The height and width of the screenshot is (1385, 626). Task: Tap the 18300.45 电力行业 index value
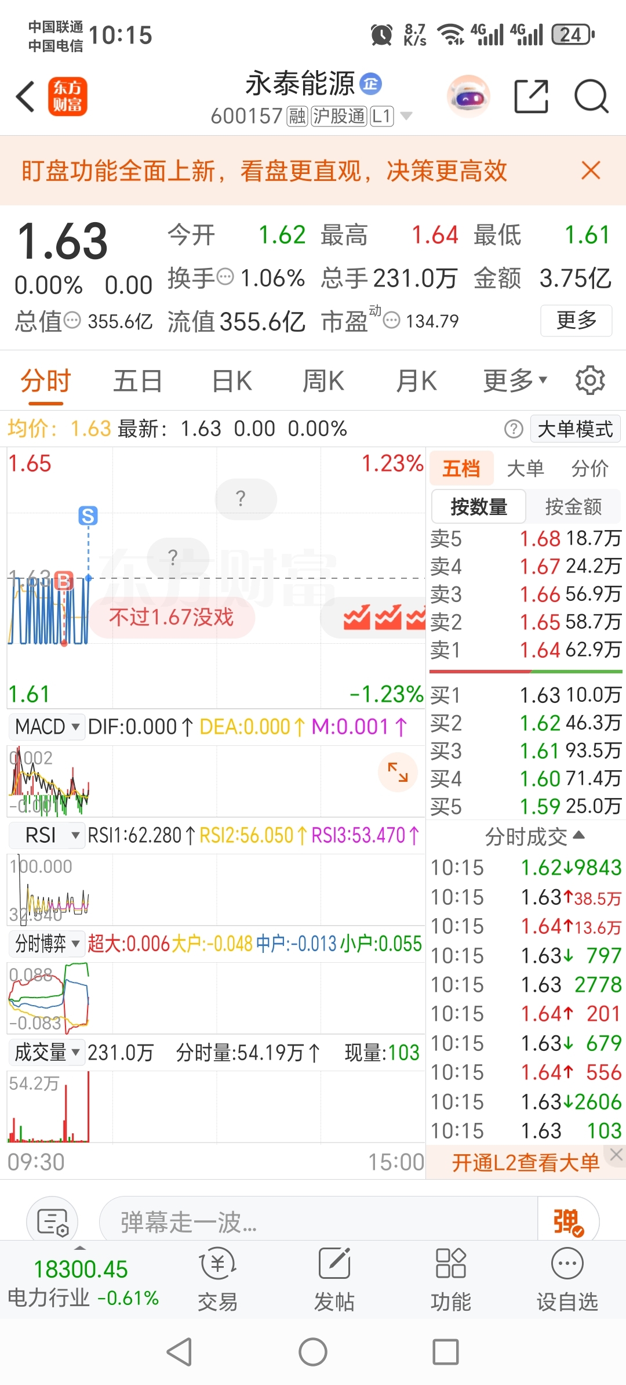(81, 1269)
